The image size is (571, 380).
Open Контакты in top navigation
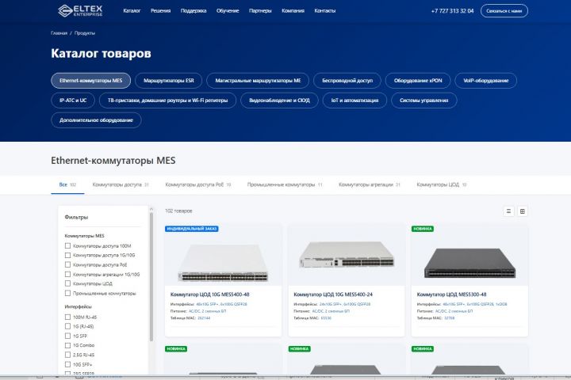click(325, 10)
